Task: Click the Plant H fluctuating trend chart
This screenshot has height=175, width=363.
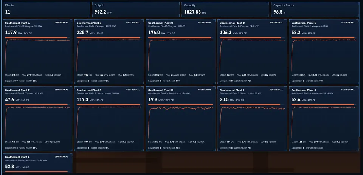Action: [x=181, y=122]
